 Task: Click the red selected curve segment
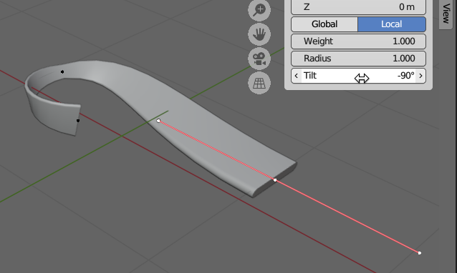coord(347,217)
